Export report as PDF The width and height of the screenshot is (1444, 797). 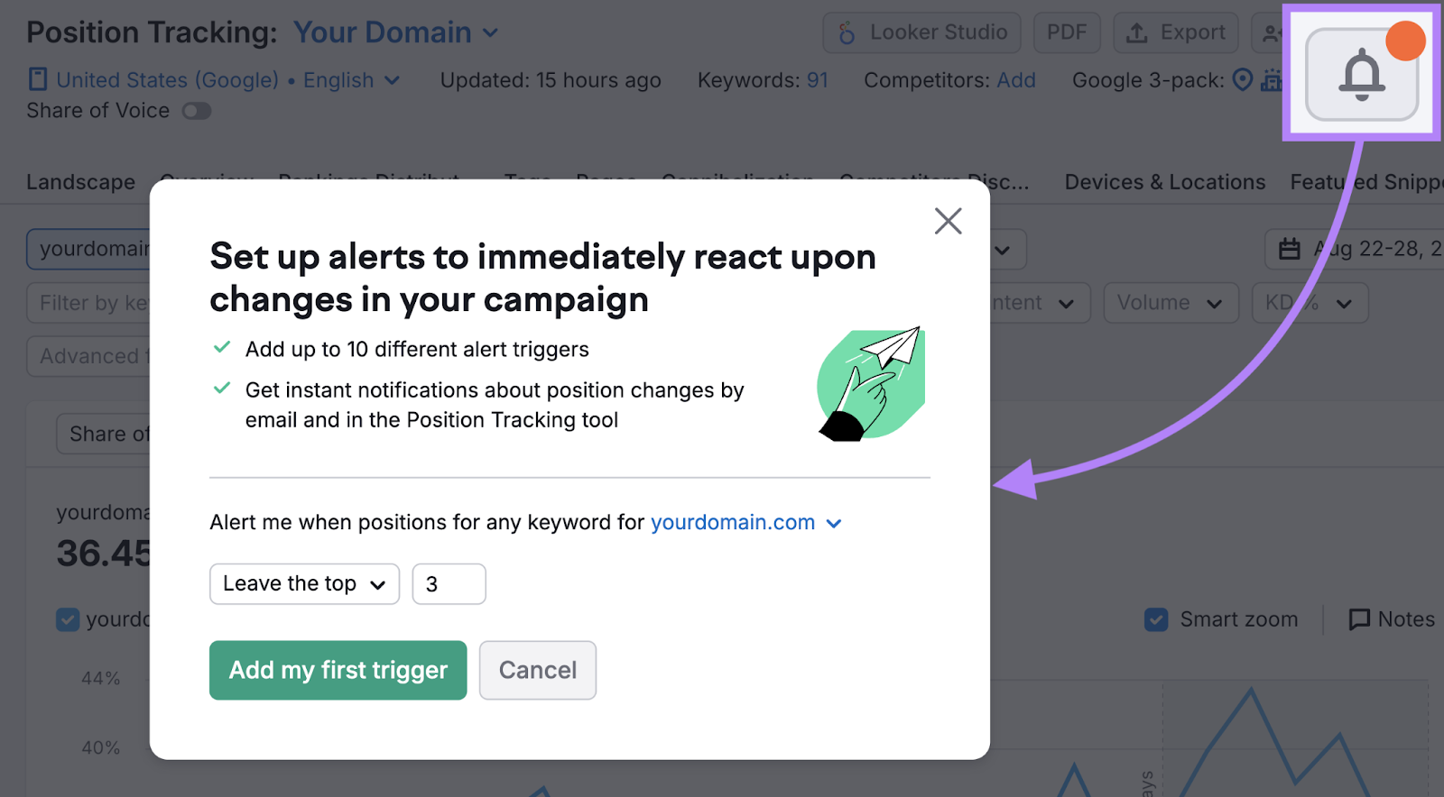[x=1067, y=32]
